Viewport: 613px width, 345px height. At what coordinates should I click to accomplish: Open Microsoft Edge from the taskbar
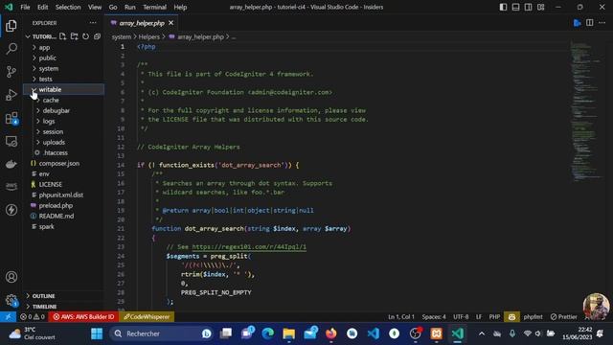268,333
